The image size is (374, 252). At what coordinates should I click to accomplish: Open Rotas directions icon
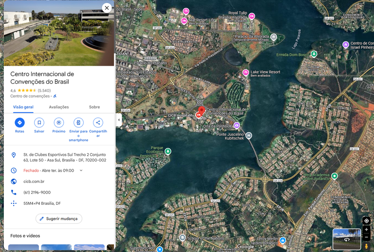pyautogui.click(x=19, y=123)
